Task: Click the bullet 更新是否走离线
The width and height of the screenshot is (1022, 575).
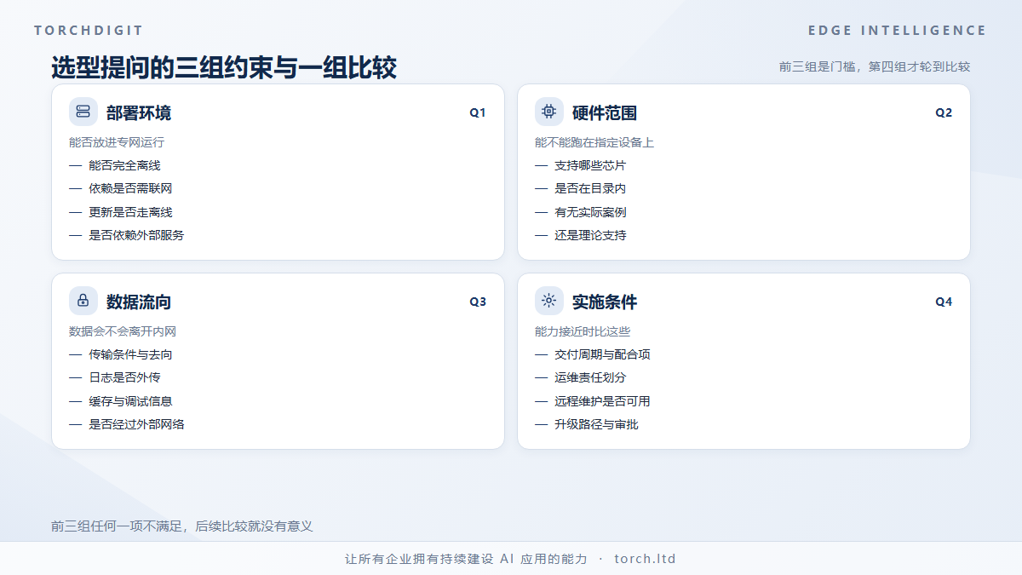Action: tap(130, 212)
